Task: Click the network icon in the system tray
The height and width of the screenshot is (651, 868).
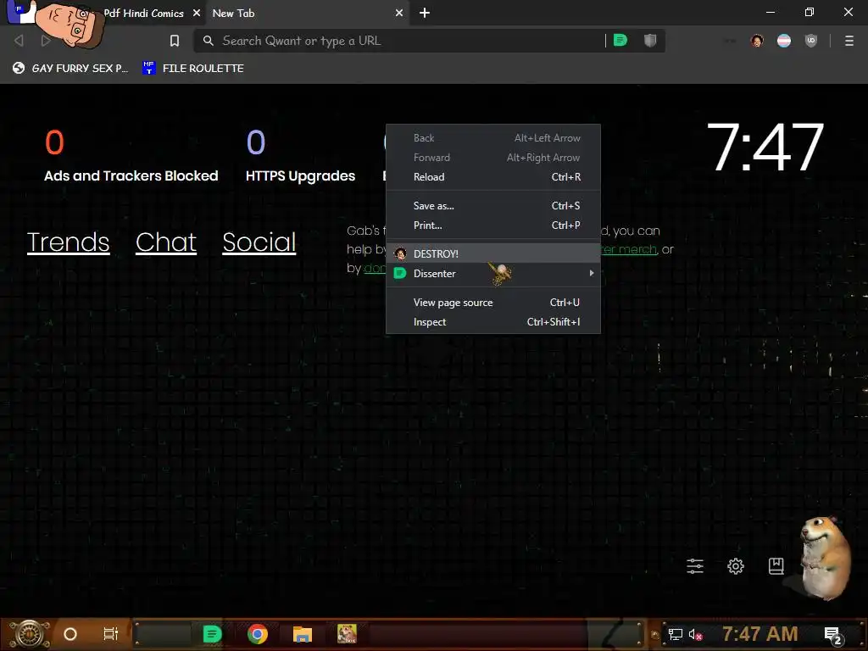Action: pos(676,634)
